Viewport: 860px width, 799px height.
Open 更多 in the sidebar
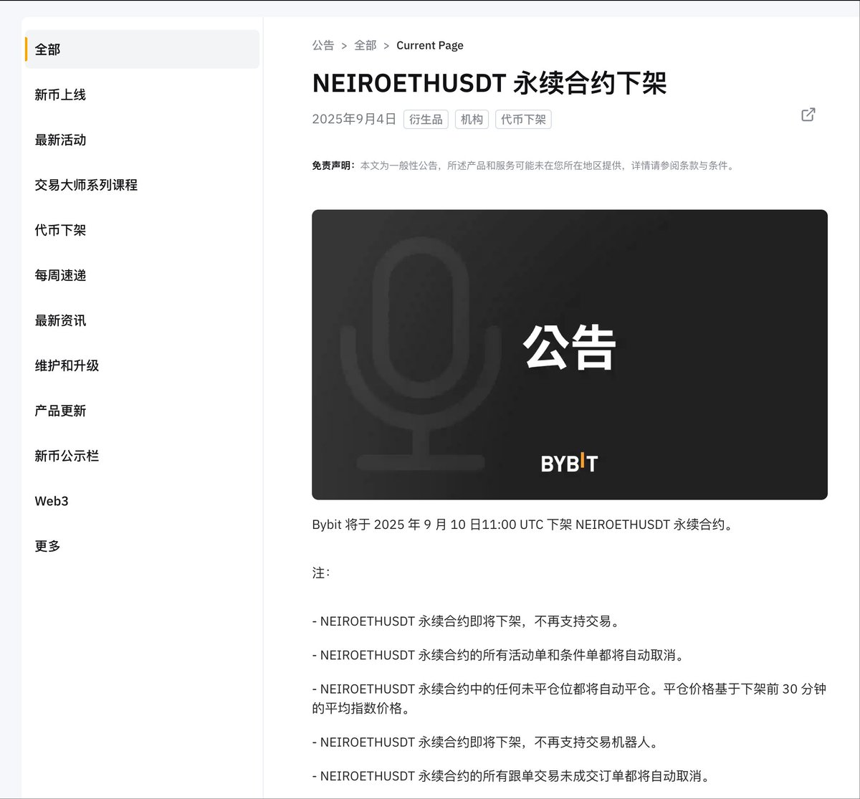[47, 546]
